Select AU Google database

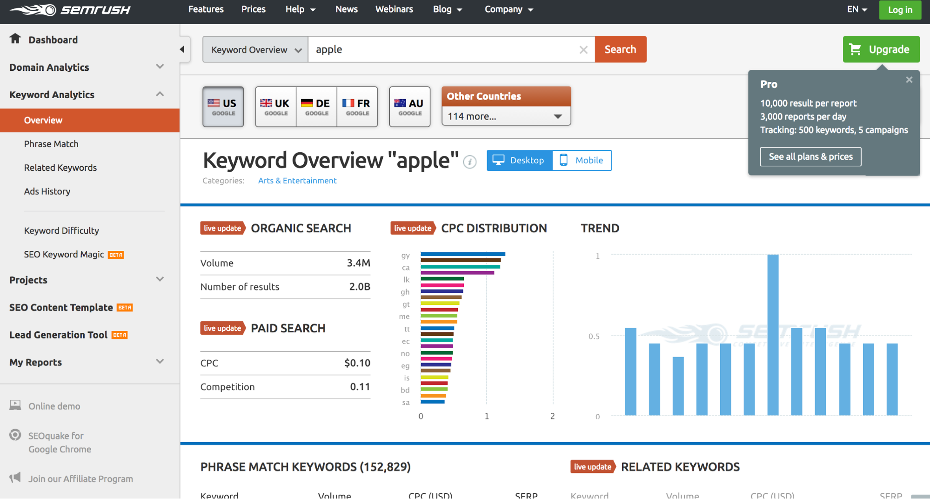410,107
